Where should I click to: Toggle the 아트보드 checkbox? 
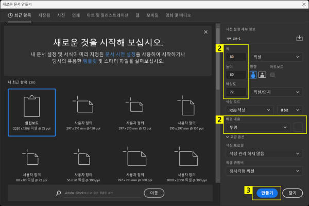pos(272,75)
